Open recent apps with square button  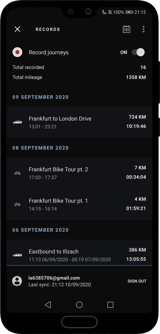110,305
